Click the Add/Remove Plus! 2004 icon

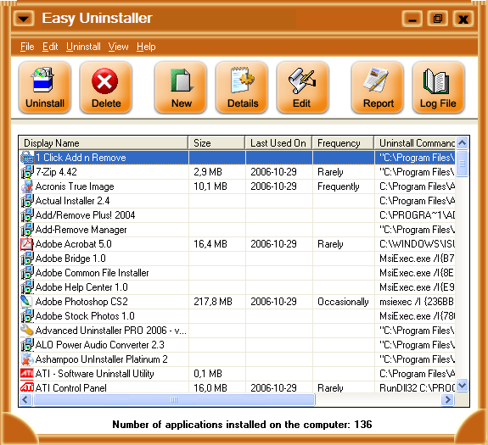pos(27,215)
